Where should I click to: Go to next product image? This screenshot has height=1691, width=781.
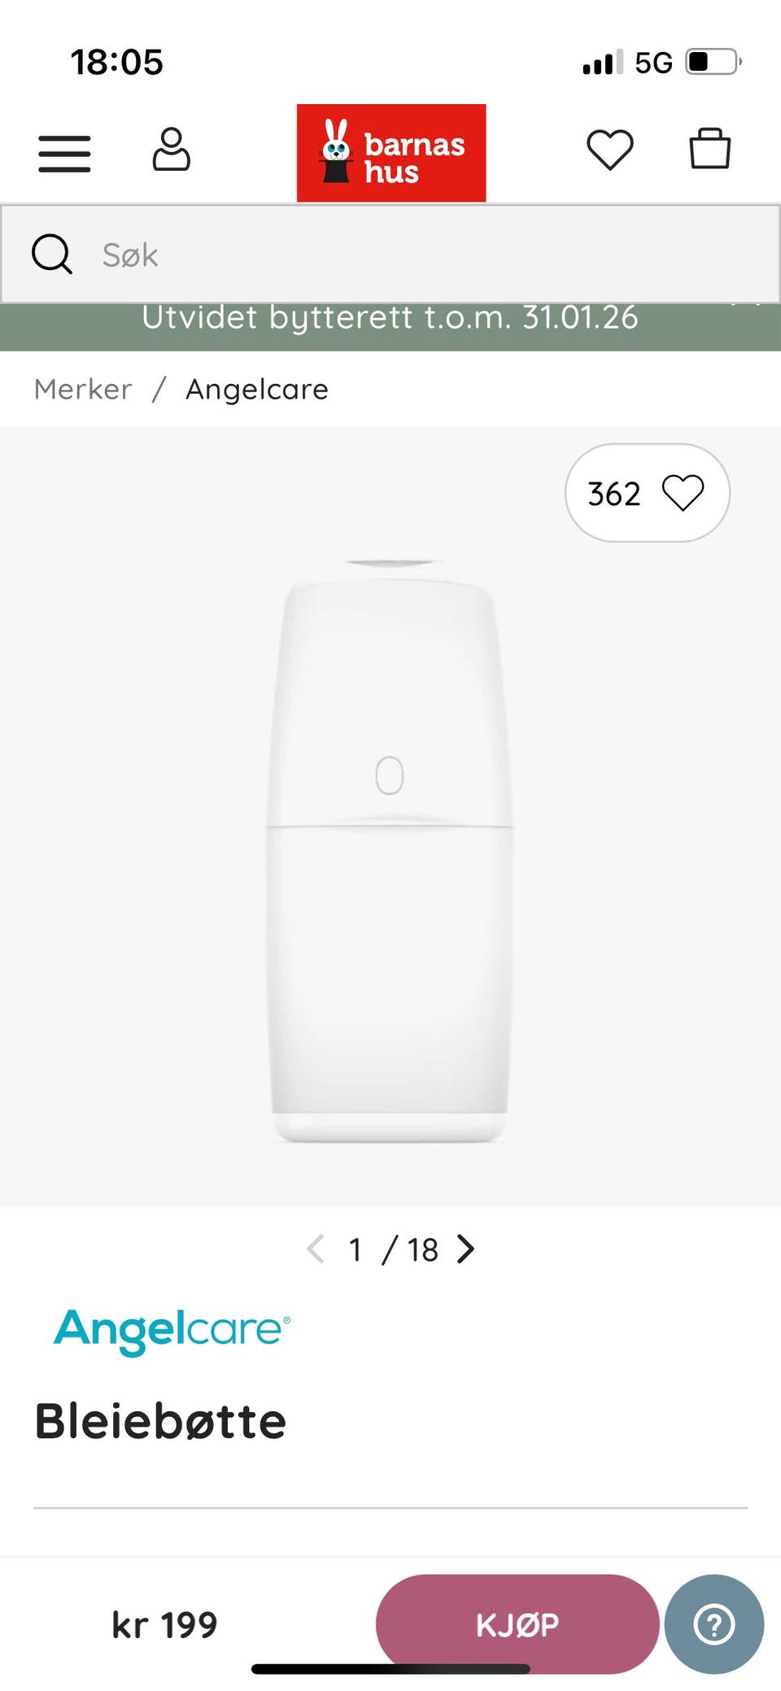[x=465, y=1249]
